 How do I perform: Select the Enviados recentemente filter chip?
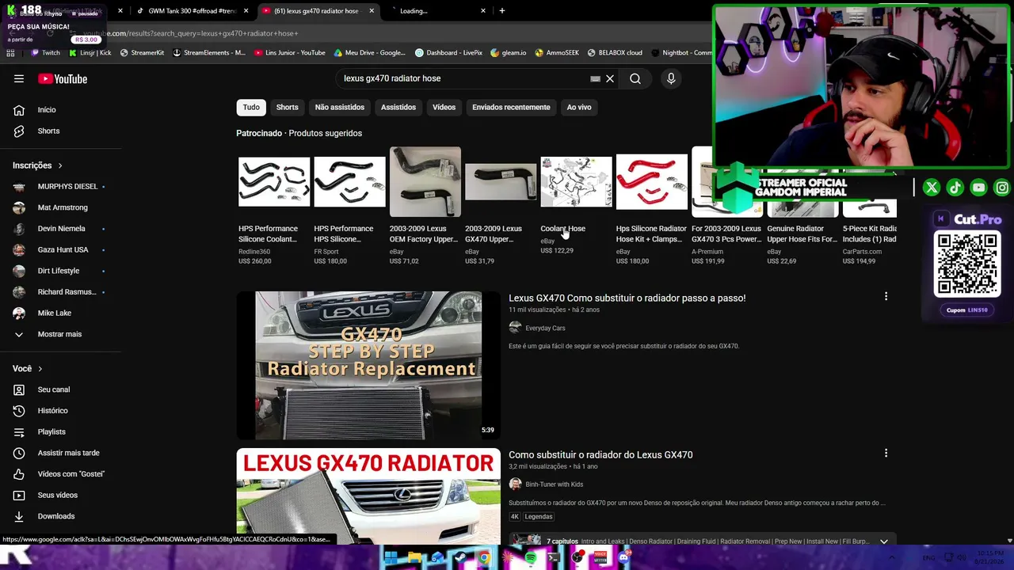click(511, 107)
